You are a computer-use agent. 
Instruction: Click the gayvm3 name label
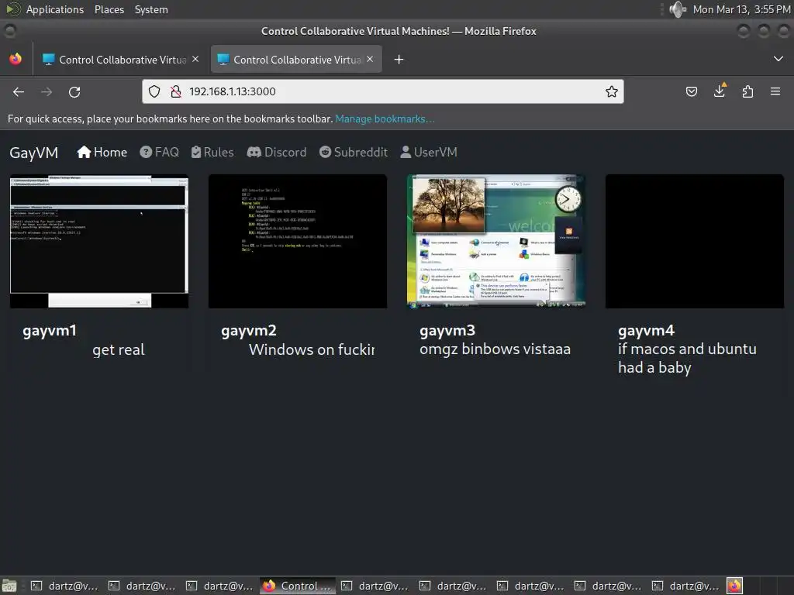click(447, 331)
